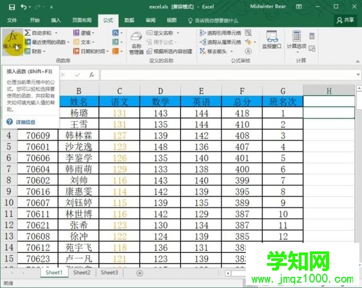Click the Calculate Sheet icon
This screenshot has height=288, width=362.
(x=312, y=48)
